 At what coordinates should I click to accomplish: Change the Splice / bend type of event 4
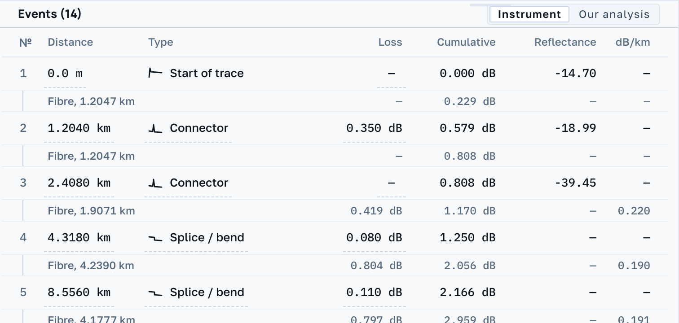click(x=196, y=238)
